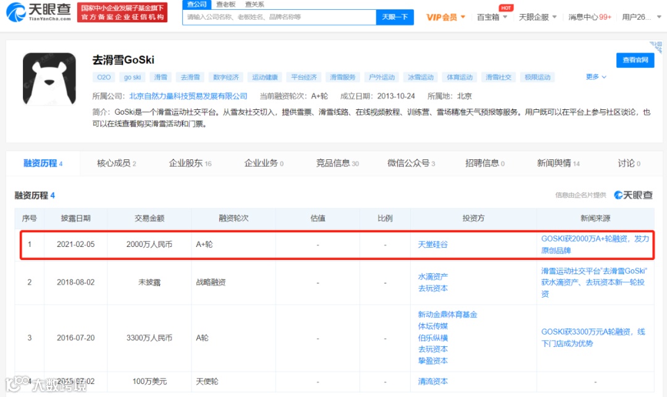Select the 查老板 search tab

point(225,4)
